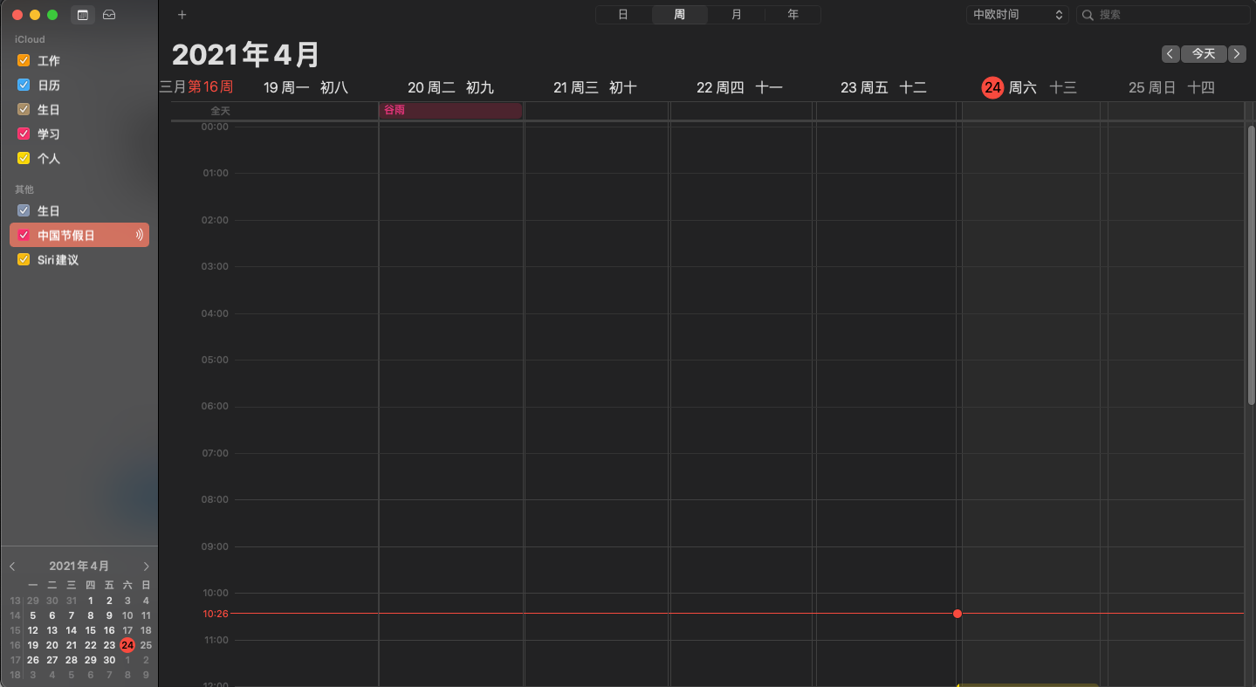Uncheck the Siri建议 calendar checkbox
Viewport: 1256px width, 687px height.
pyautogui.click(x=24, y=260)
